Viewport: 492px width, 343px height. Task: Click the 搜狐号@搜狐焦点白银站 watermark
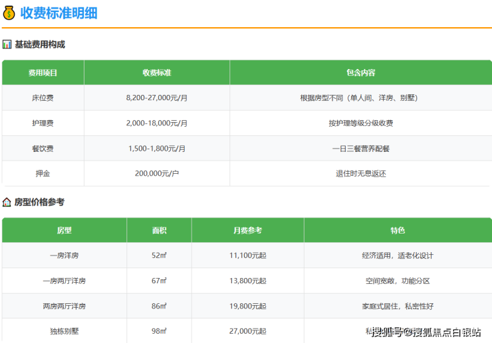point(426,332)
